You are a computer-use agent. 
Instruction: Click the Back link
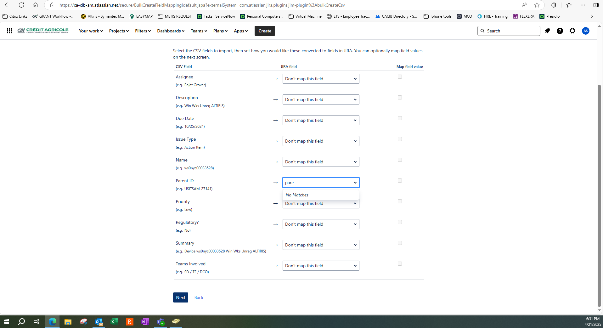click(199, 297)
